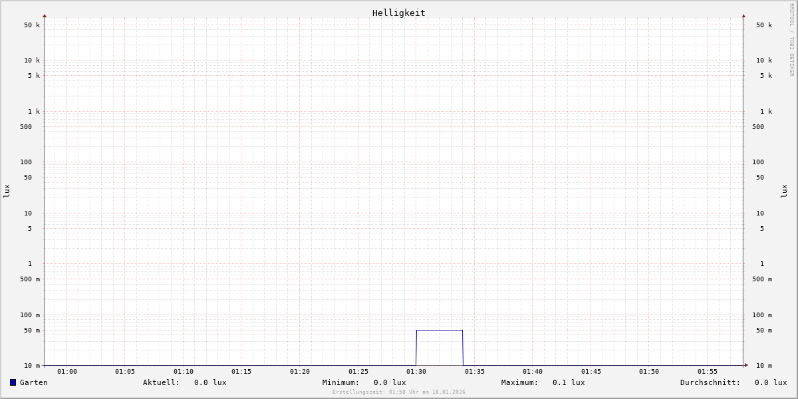Click the Durchschnitt value 0.0 lux

point(771,382)
